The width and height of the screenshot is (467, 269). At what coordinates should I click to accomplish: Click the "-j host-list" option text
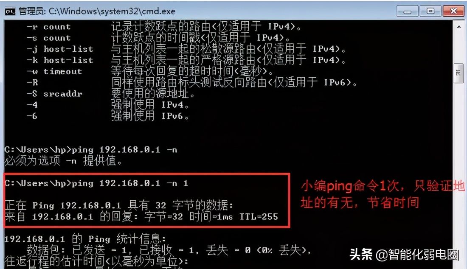60,49
